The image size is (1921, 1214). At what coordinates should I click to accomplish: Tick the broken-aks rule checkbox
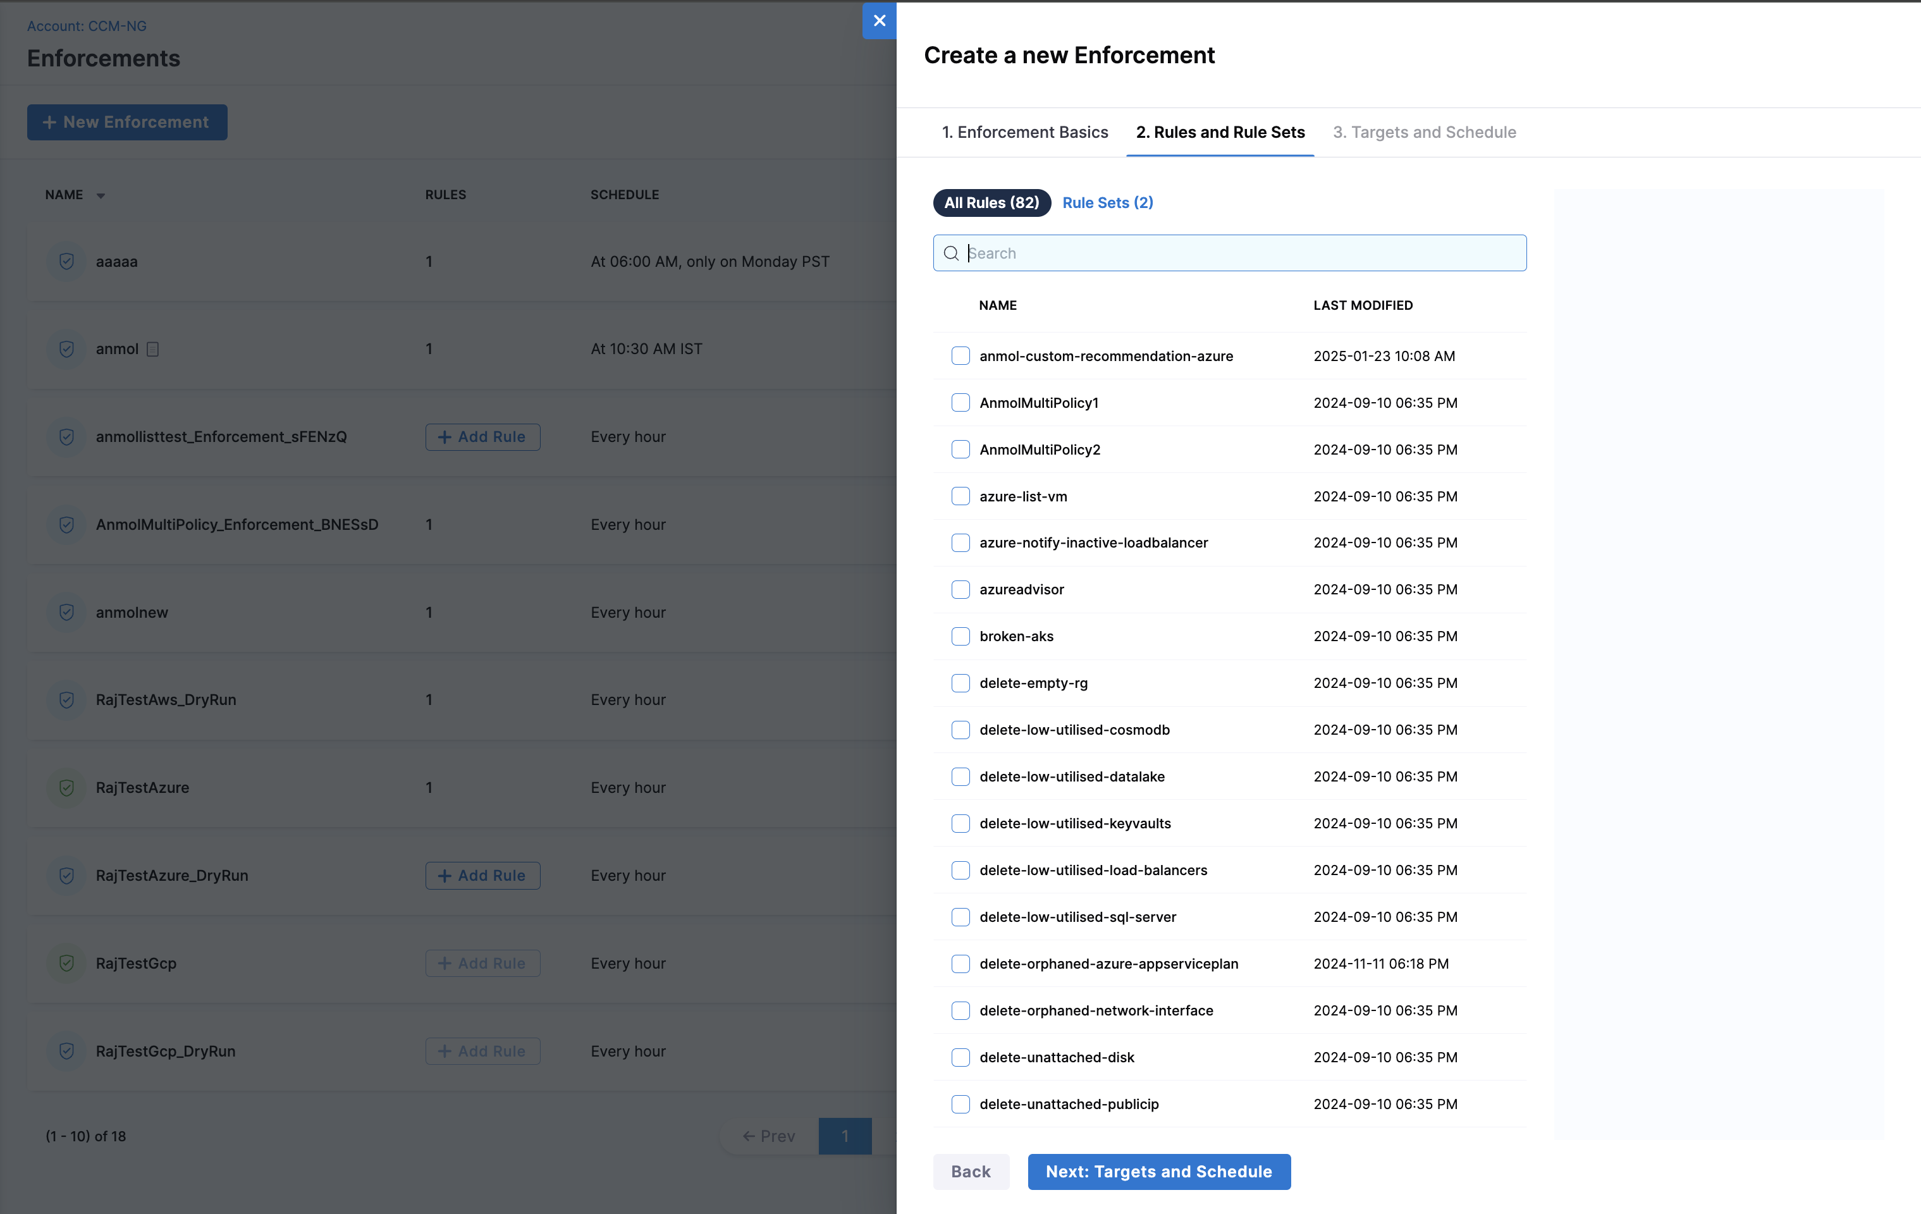(x=960, y=637)
